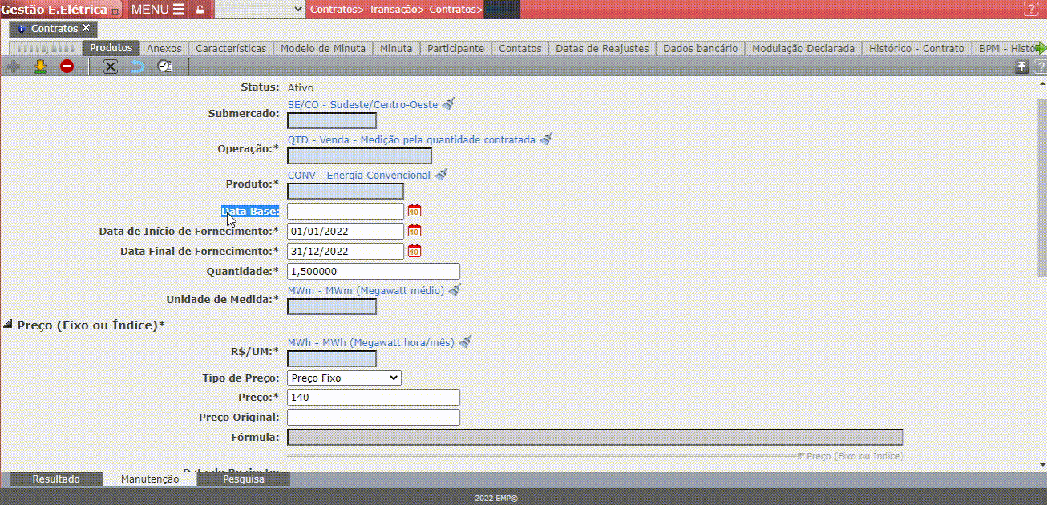Click the clock history icon in toolbar

click(x=164, y=67)
